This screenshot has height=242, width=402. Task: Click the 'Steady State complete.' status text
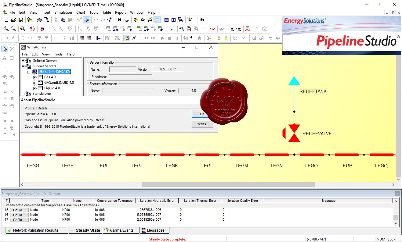[x=167, y=239]
